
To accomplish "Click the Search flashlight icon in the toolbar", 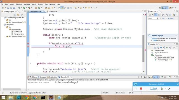I will click(52, 8).
